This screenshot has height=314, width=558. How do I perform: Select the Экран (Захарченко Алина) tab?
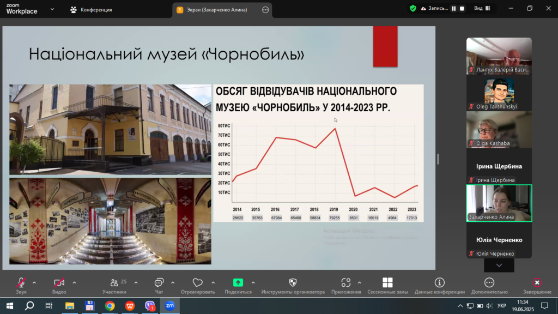point(217,10)
